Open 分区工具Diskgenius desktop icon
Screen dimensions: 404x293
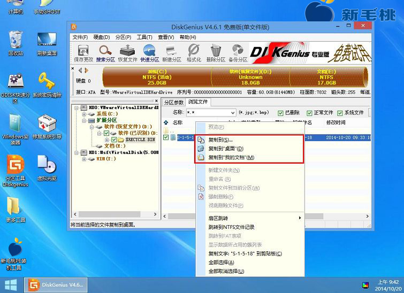(16, 171)
